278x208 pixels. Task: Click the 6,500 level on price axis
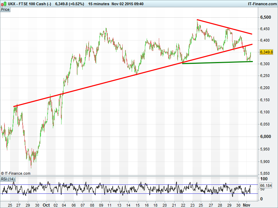pyautogui.click(x=265, y=17)
